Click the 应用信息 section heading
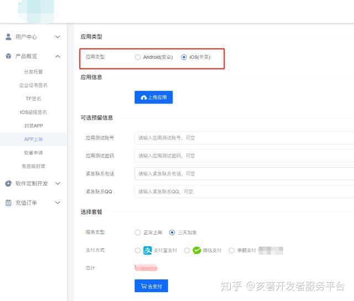 [x=91, y=77]
